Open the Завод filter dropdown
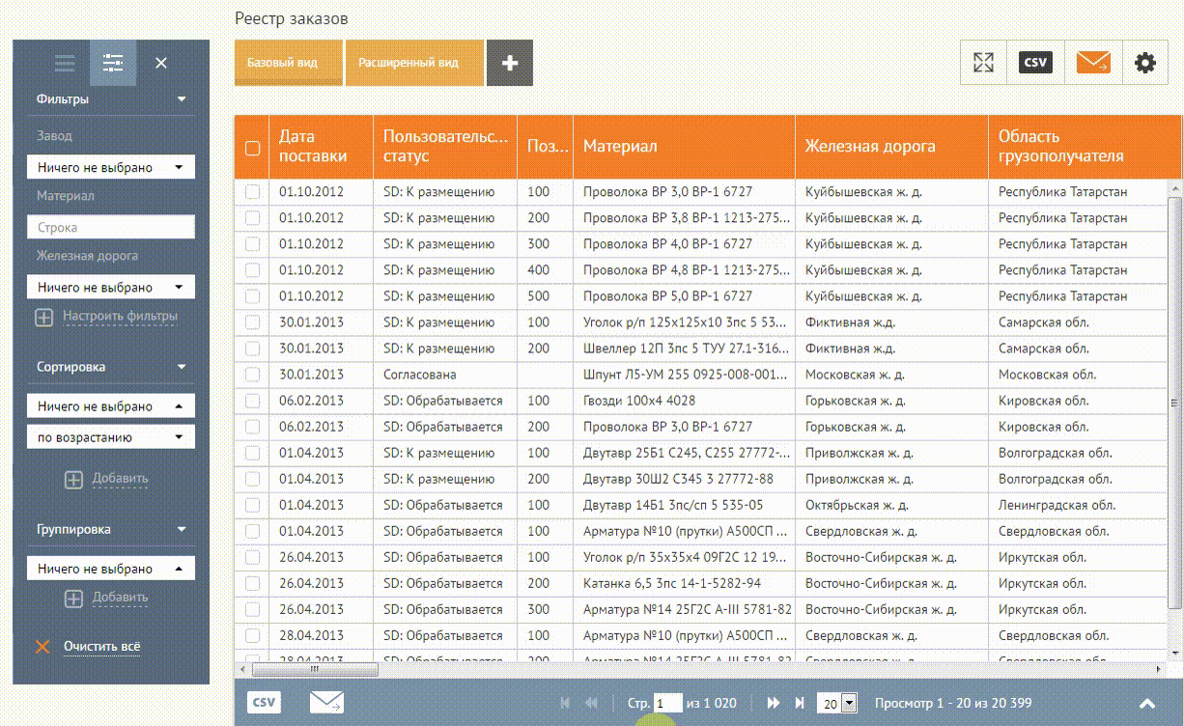Image resolution: width=1184 pixels, height=726 pixels. [110, 168]
